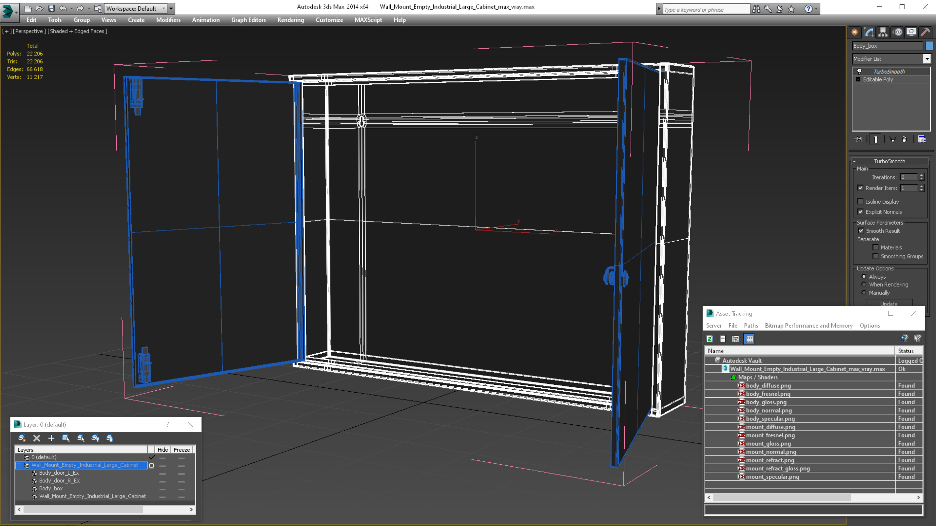
Task: Click the Help question mark icon
Action: tap(809, 9)
